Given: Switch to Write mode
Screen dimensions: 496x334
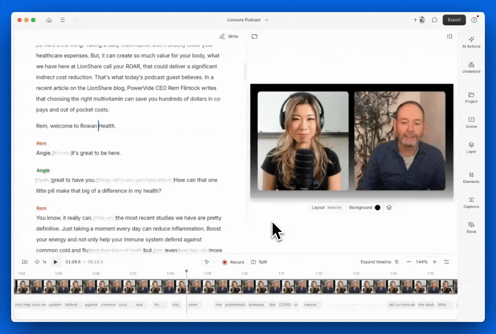Looking at the screenshot, I should point(228,36).
